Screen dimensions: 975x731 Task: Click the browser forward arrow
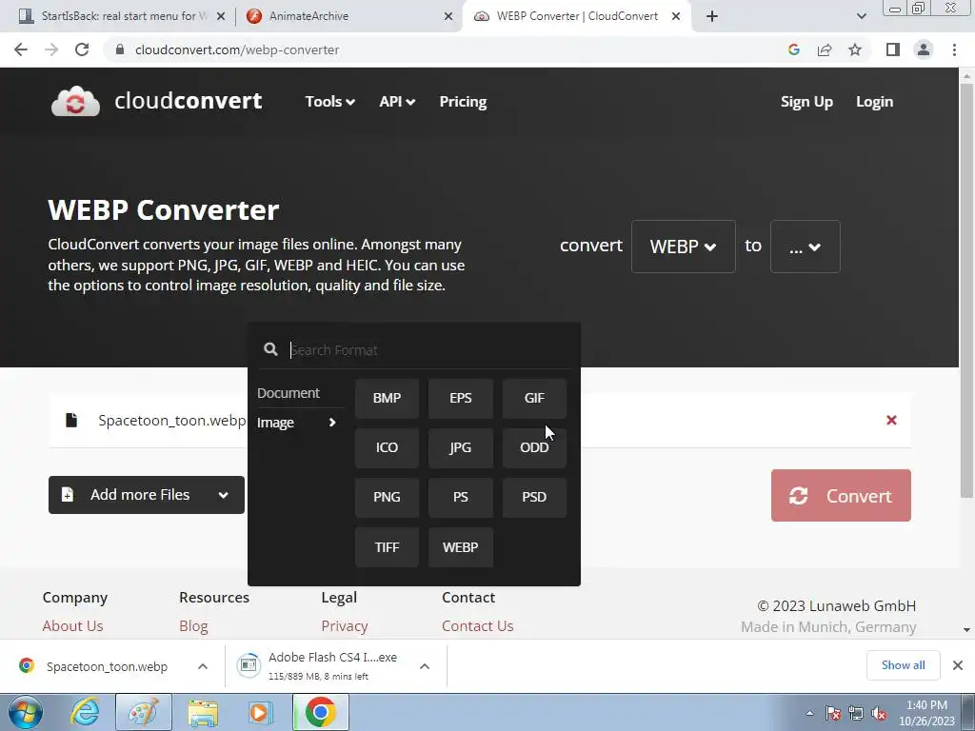[51, 49]
